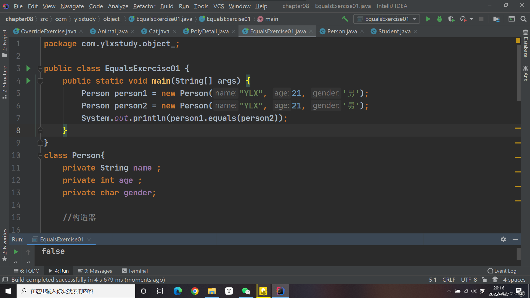Image resolution: width=530 pixels, height=298 pixels.
Task: Open the Refactor menu
Action: click(144, 6)
